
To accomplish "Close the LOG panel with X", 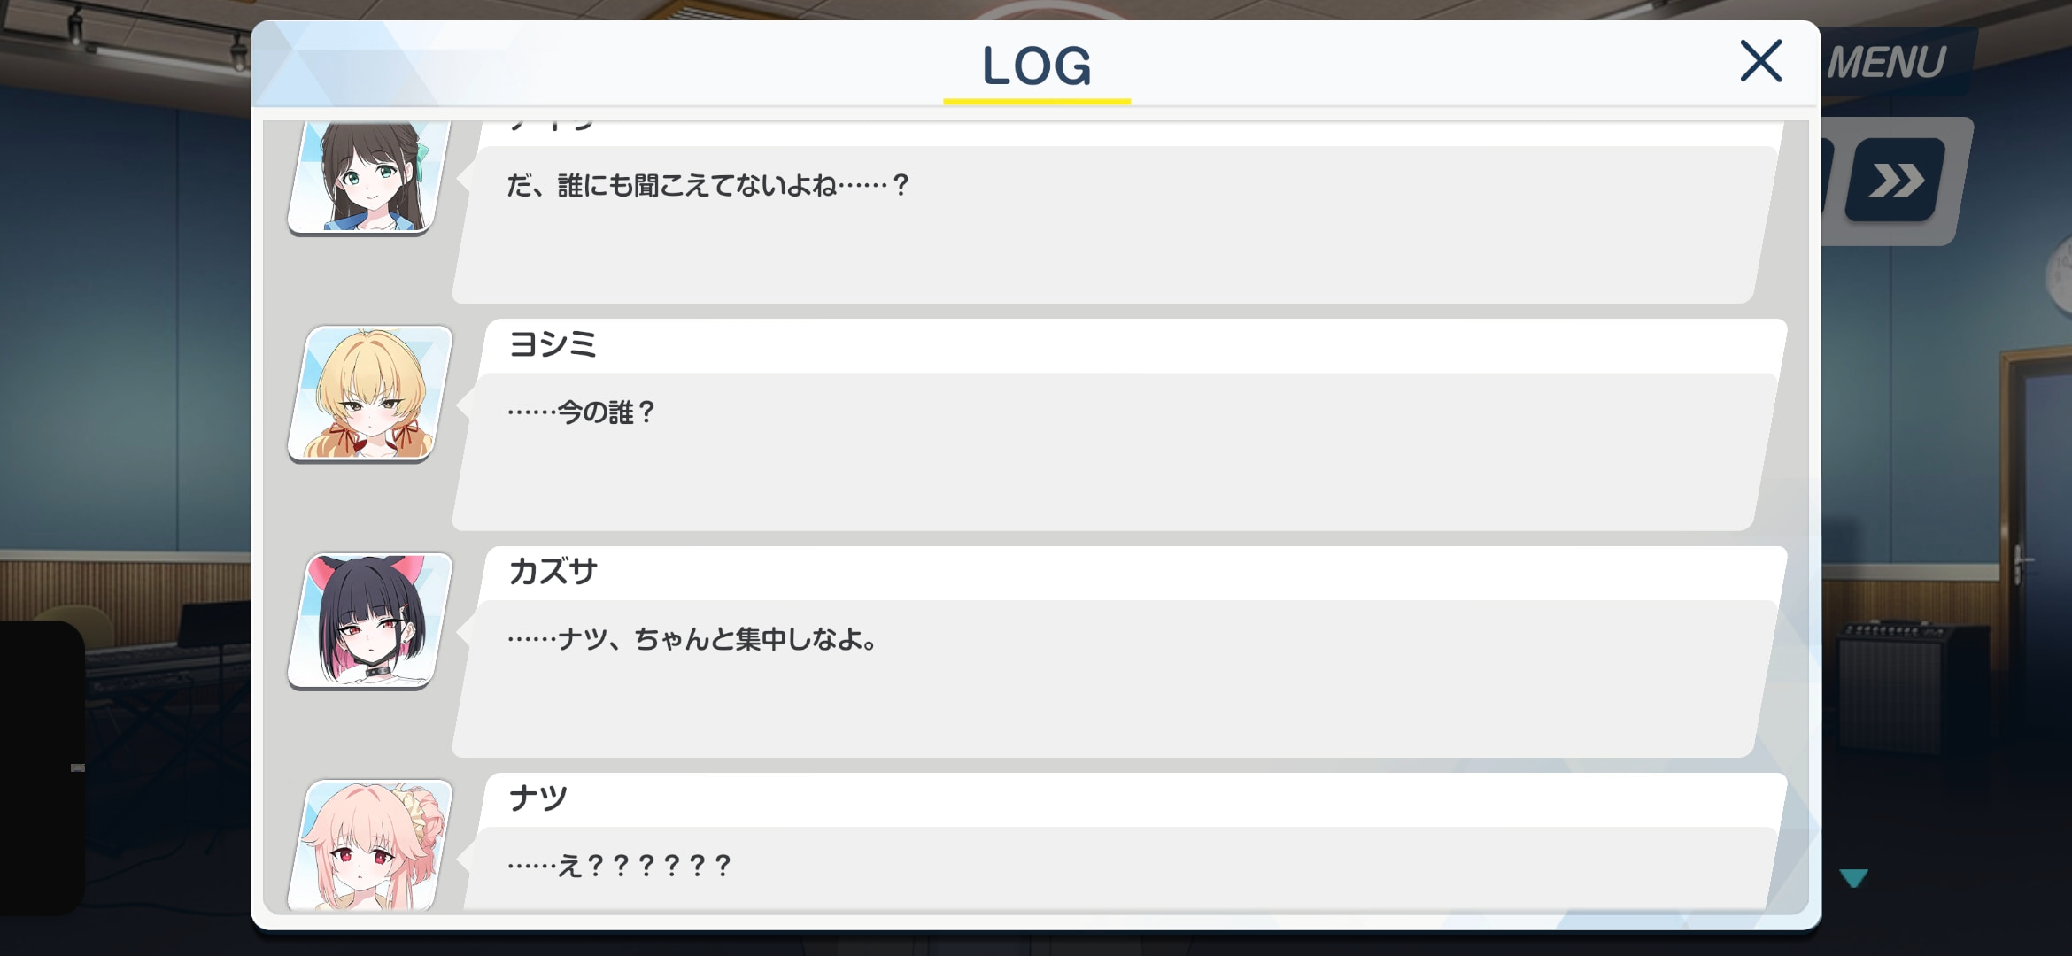I will pyautogui.click(x=1760, y=61).
